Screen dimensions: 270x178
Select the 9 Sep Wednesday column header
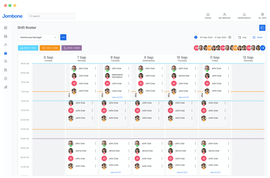click(149, 59)
